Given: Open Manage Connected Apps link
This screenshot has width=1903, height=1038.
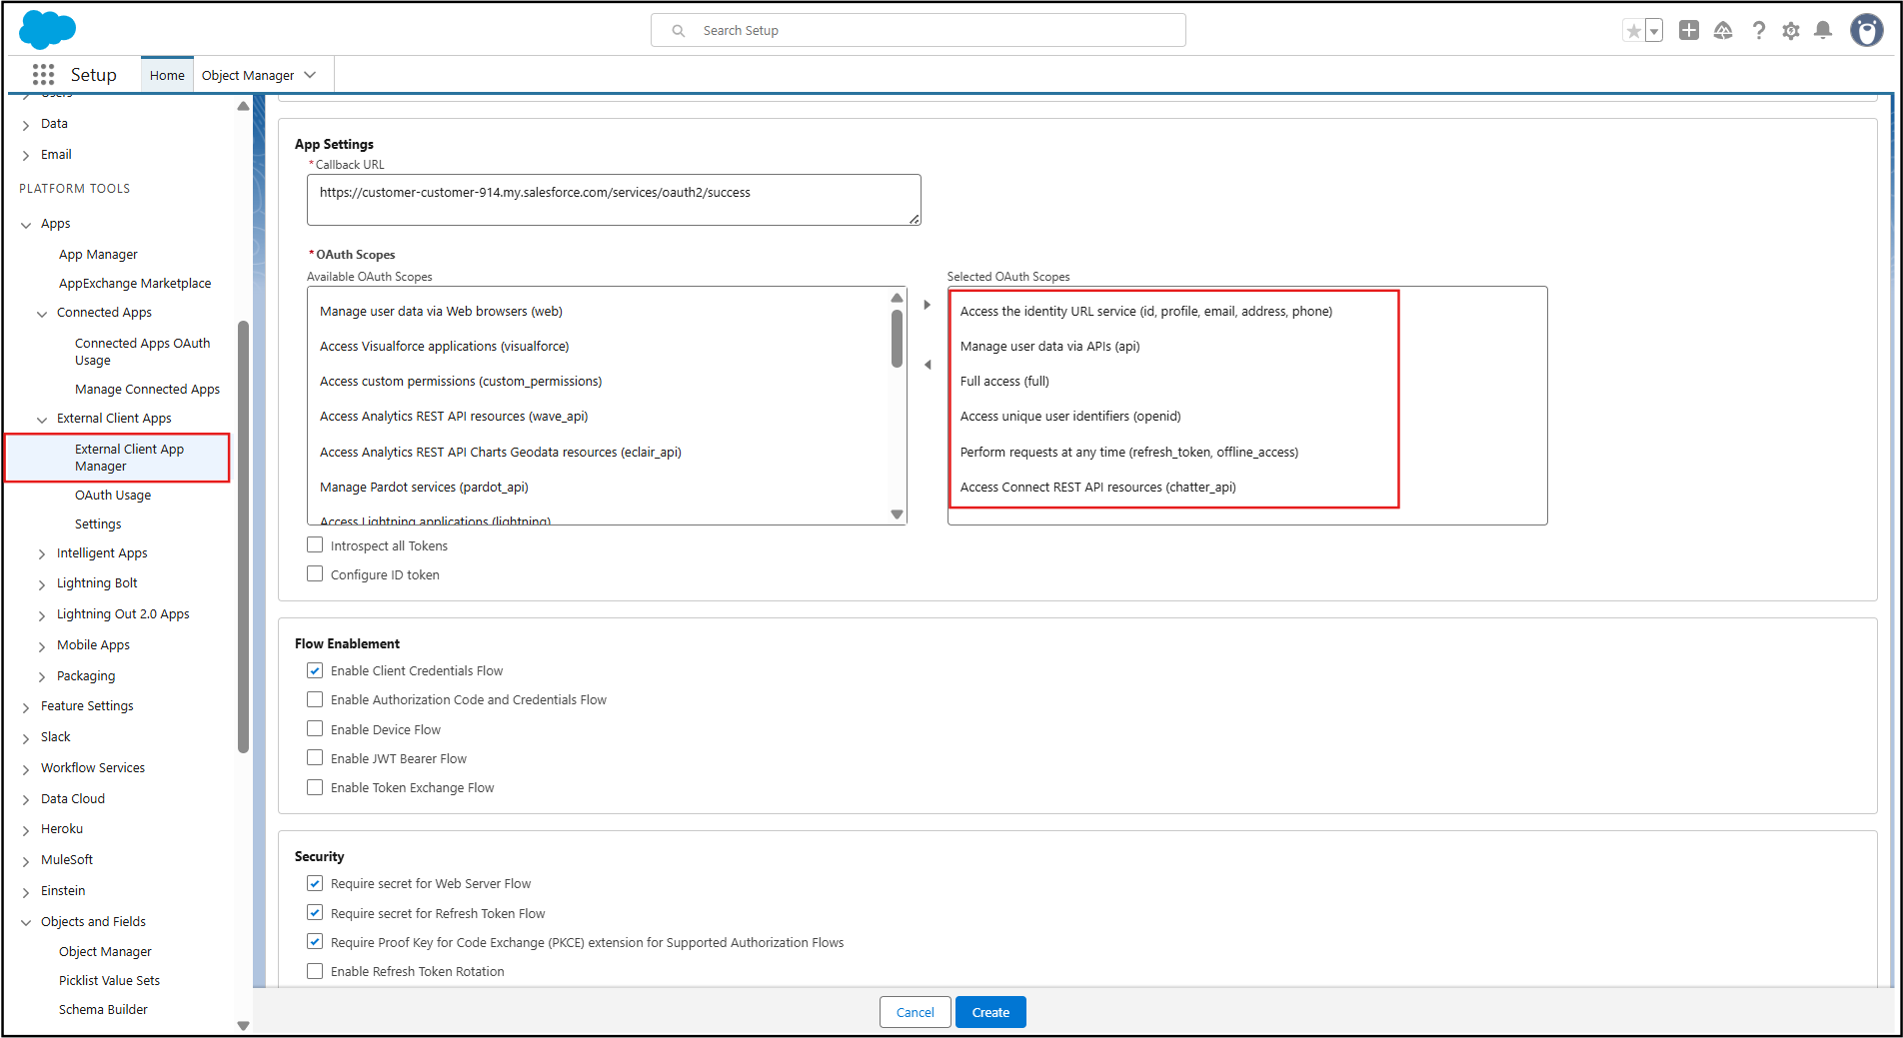Looking at the screenshot, I should [147, 390].
